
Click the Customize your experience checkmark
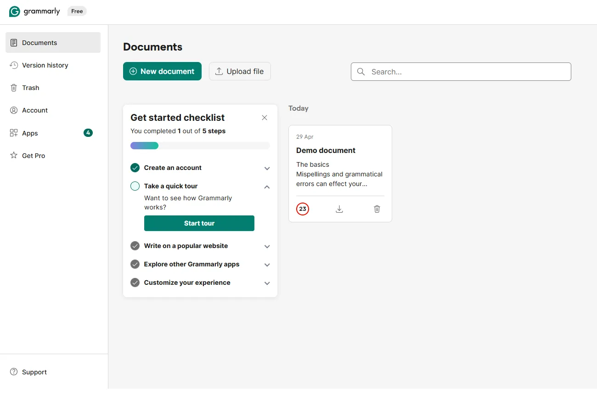click(135, 282)
